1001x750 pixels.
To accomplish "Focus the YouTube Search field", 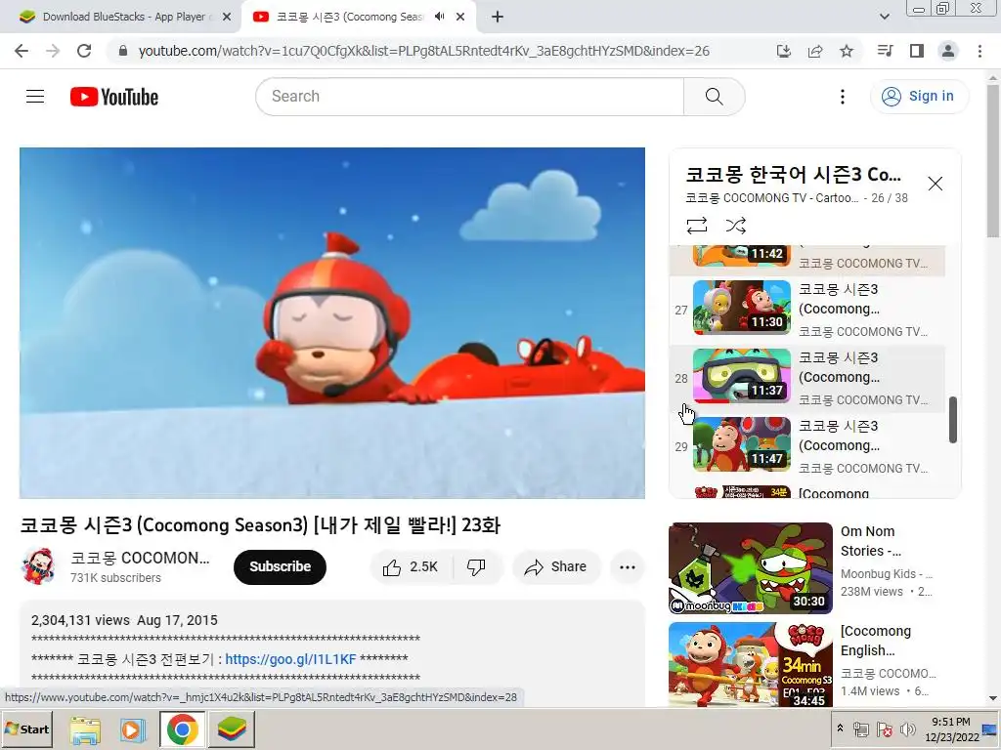I will click(x=470, y=97).
